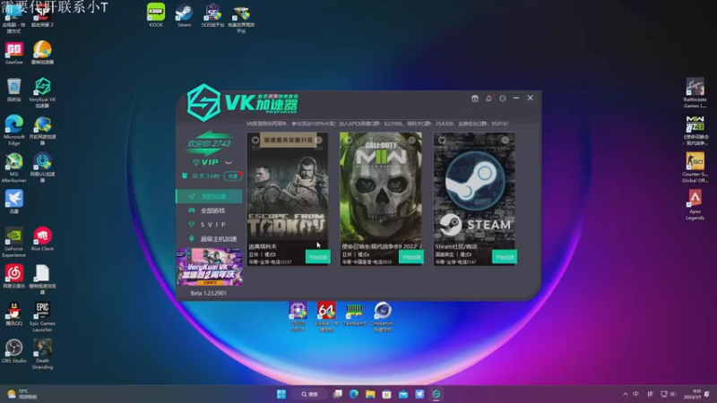
Task: Remove Call of Duty MWII card with its X icon
Action: click(412, 141)
